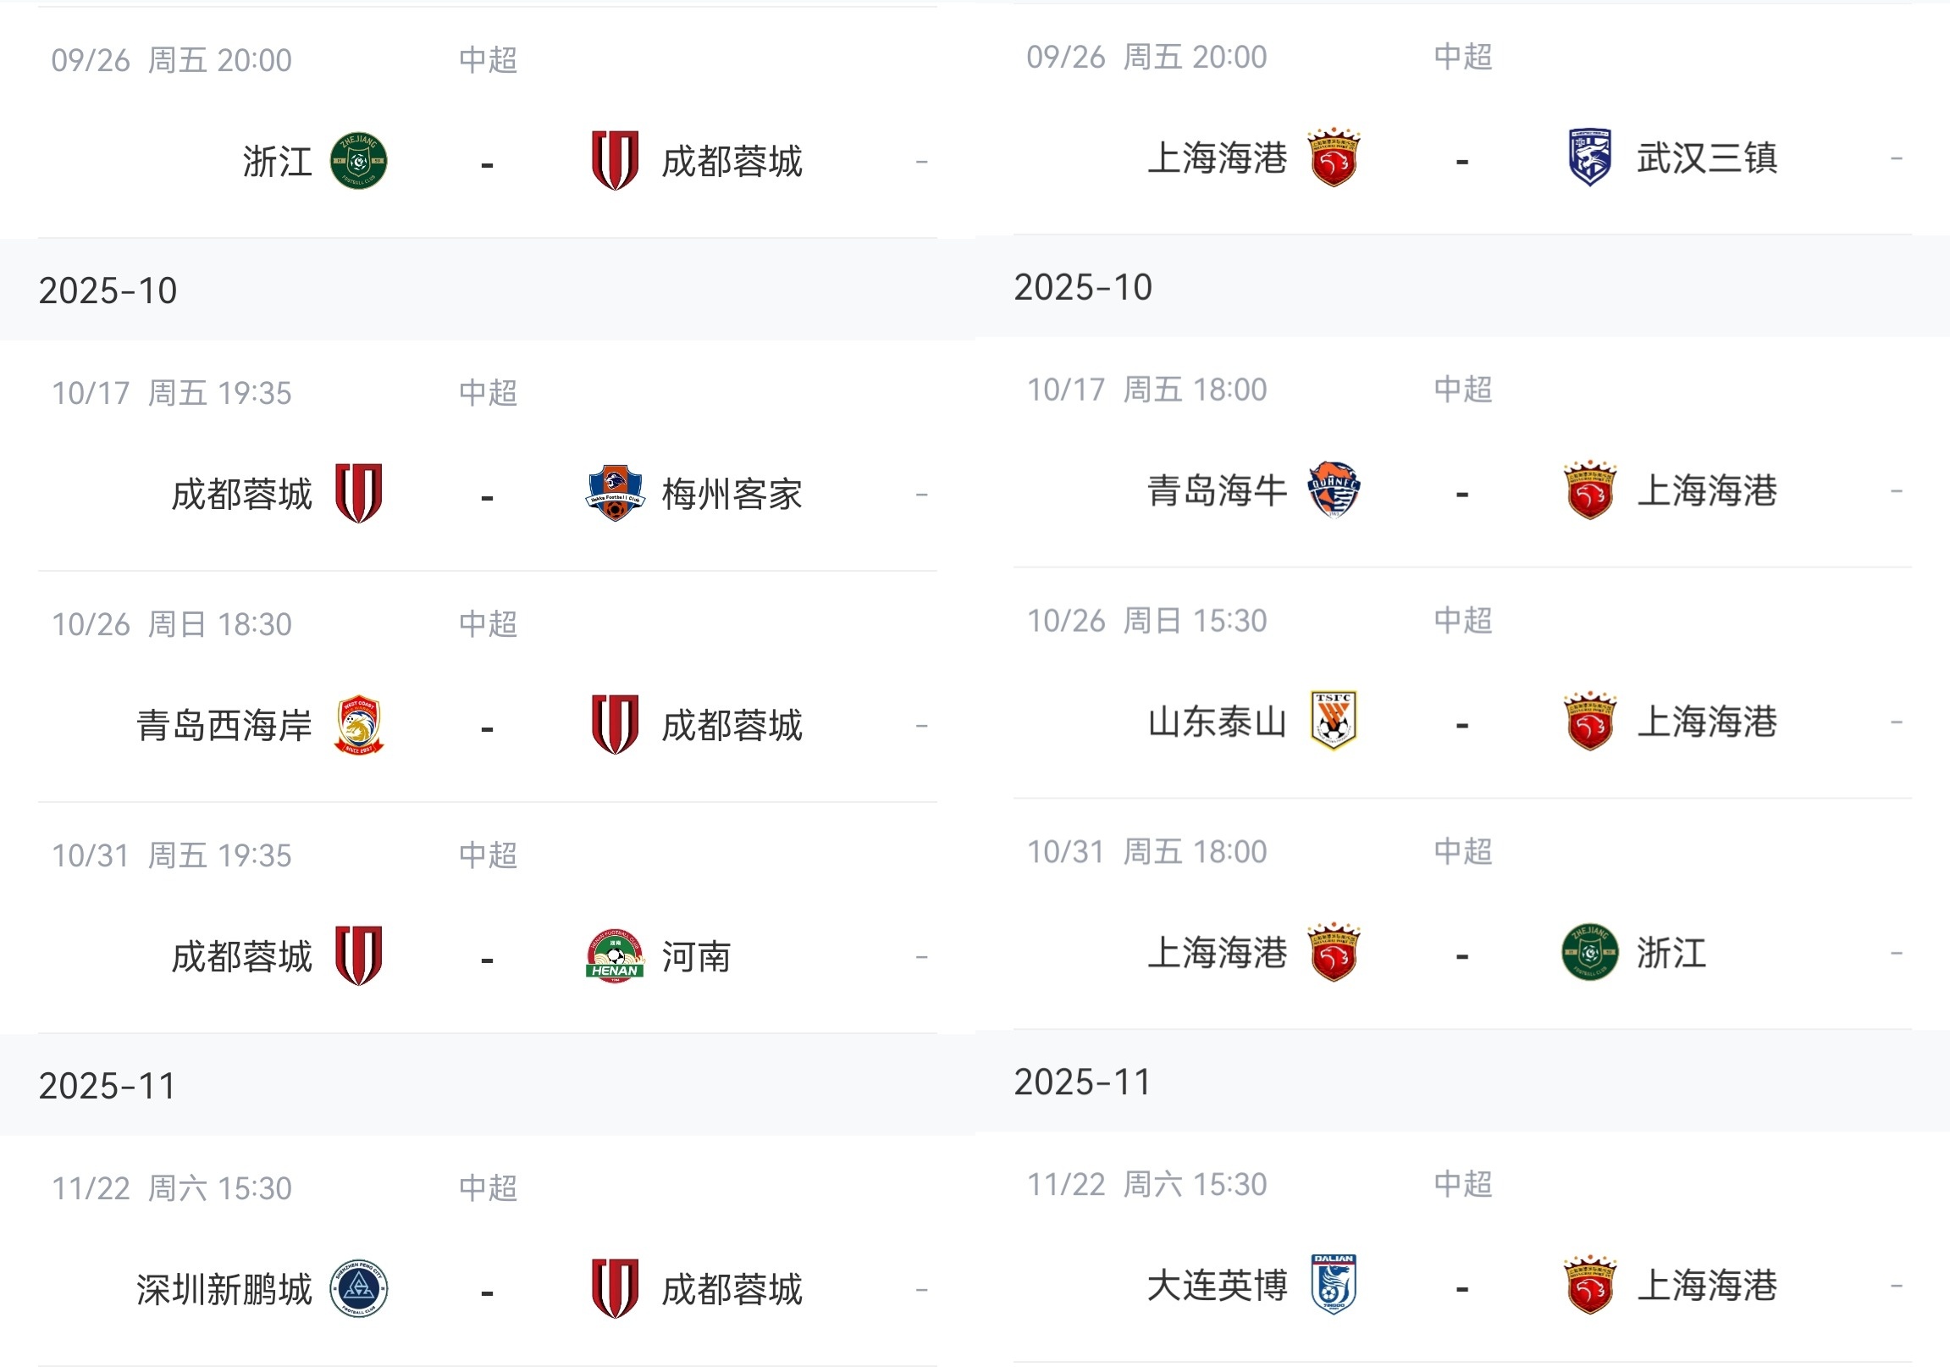Click the 武汉三镇 blue shield logo

(1589, 158)
